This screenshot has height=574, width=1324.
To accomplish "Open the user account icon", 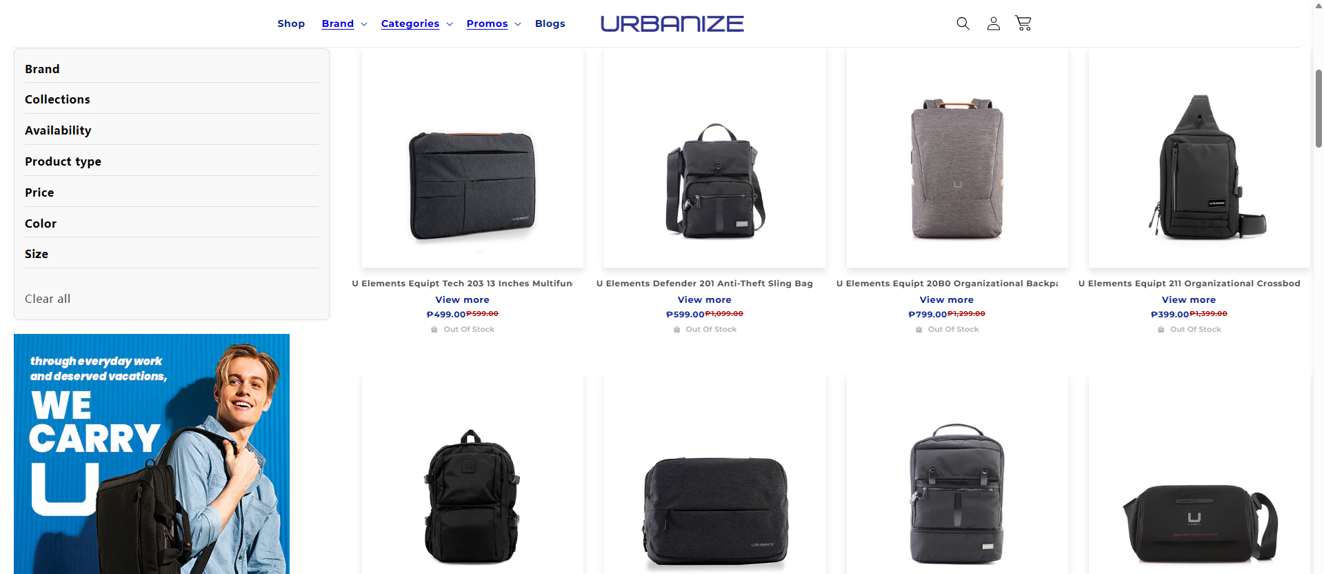I will (x=993, y=23).
